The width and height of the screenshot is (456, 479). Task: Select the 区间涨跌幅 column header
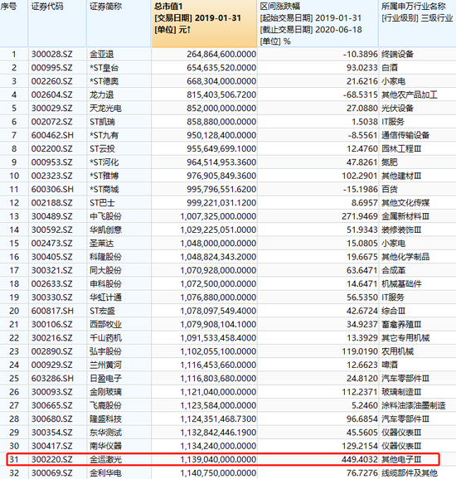click(318, 23)
